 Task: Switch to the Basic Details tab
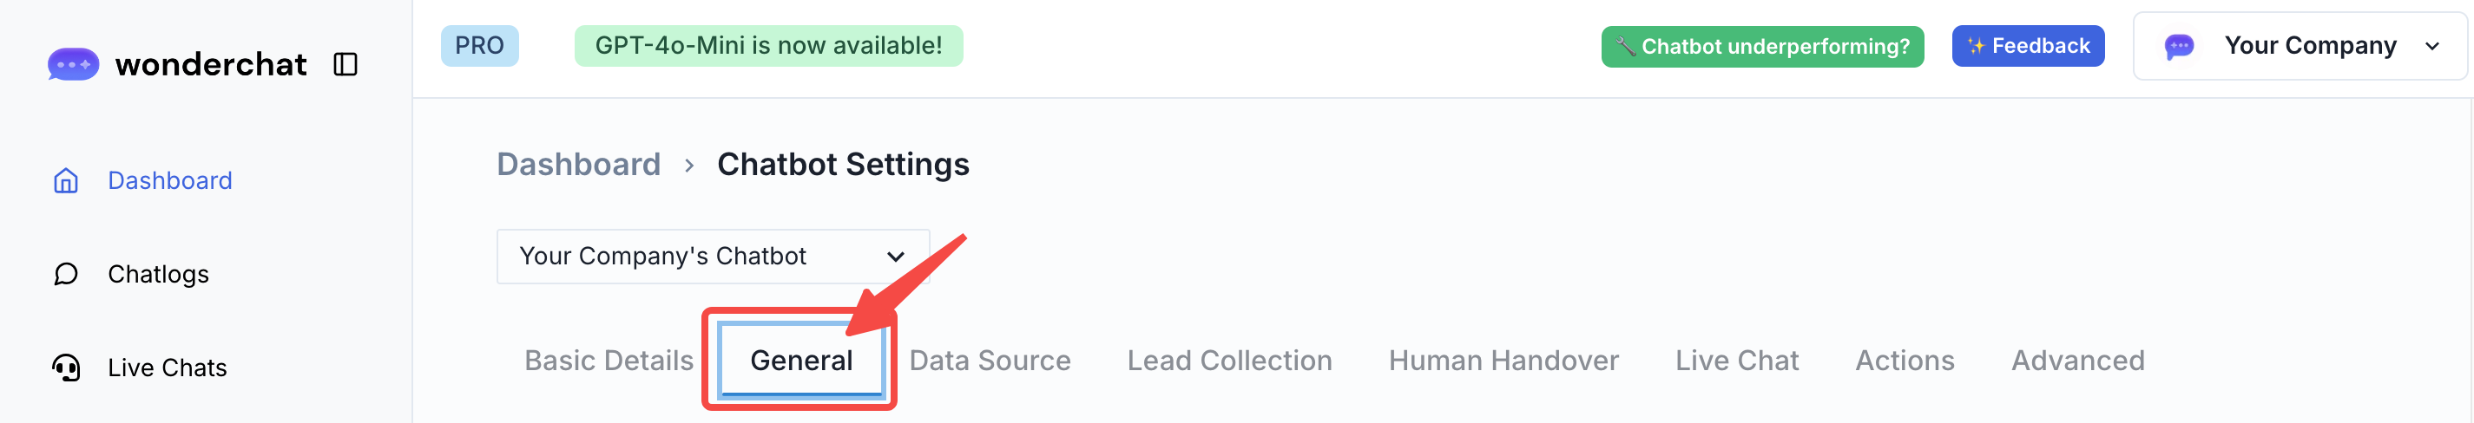pos(608,361)
